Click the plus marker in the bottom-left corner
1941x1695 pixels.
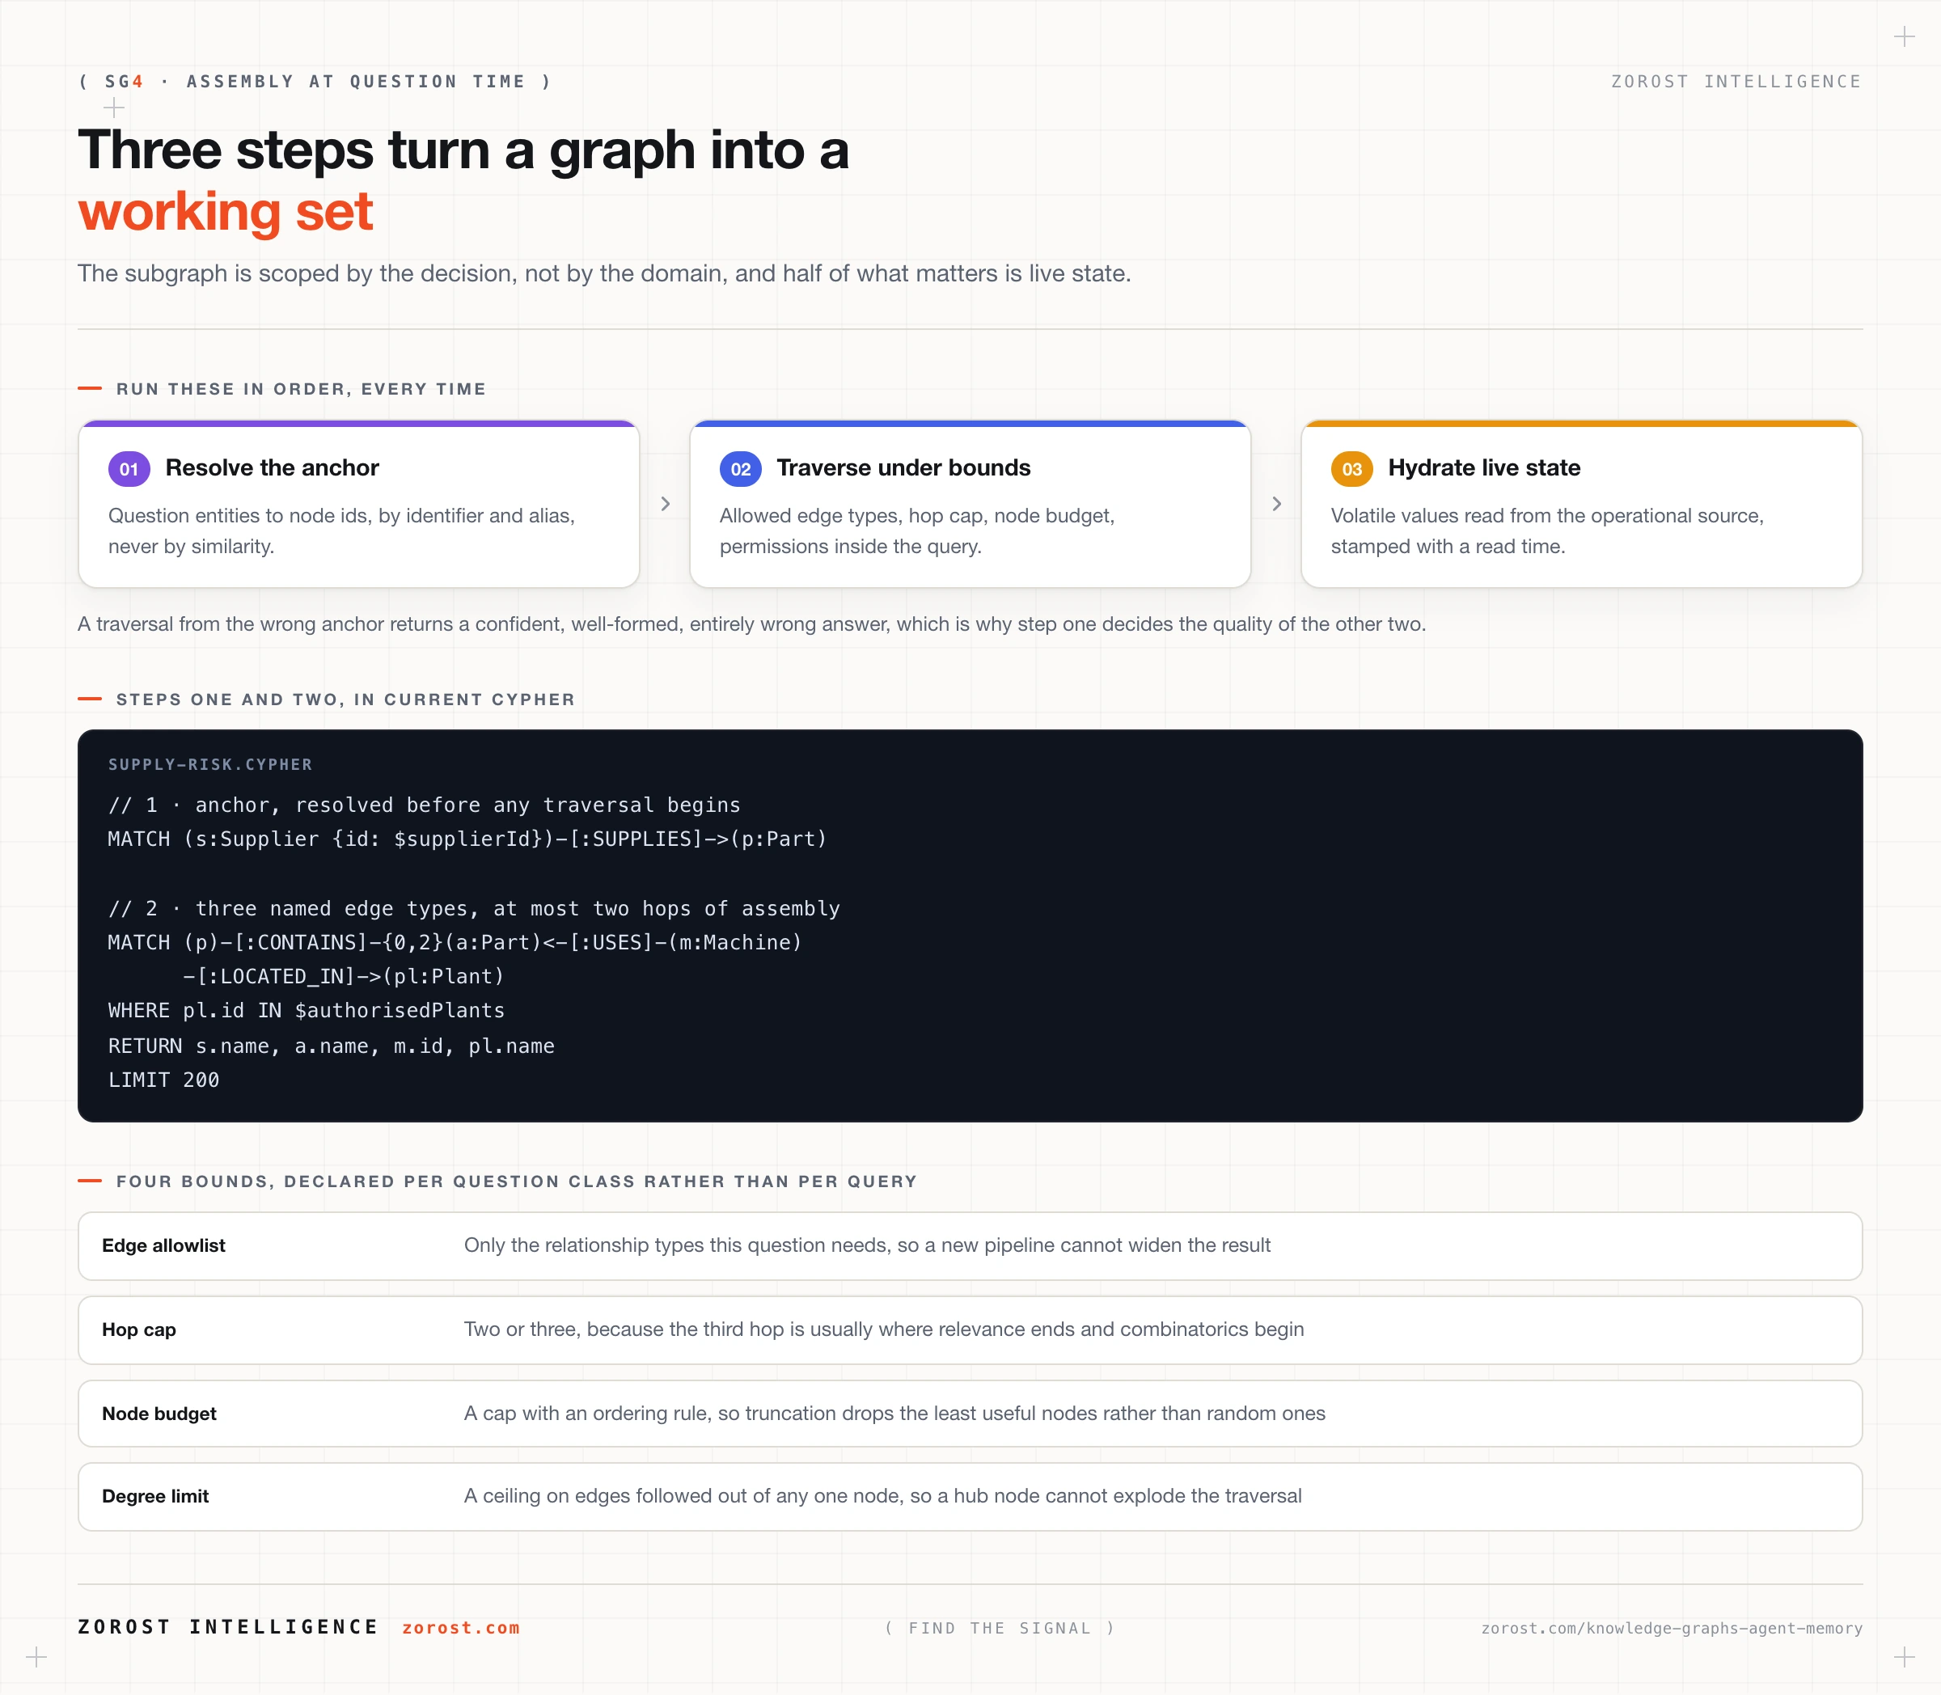(36, 1657)
